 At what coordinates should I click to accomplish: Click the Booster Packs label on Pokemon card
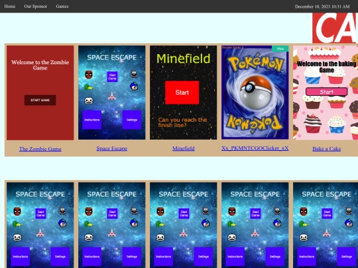click(x=233, y=48)
